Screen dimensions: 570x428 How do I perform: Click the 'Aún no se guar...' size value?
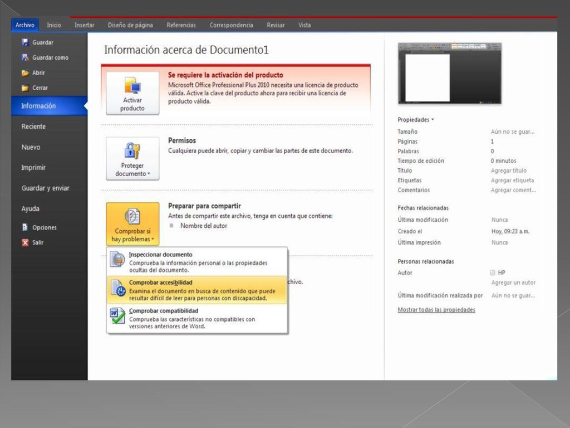pyautogui.click(x=513, y=132)
